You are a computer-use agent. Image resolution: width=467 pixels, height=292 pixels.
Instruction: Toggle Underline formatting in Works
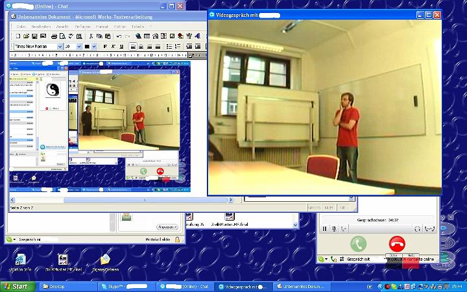pos(121,47)
